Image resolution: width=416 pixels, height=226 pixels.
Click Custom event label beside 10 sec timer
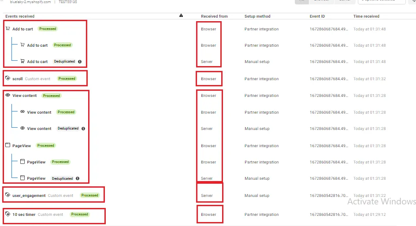coord(50,215)
